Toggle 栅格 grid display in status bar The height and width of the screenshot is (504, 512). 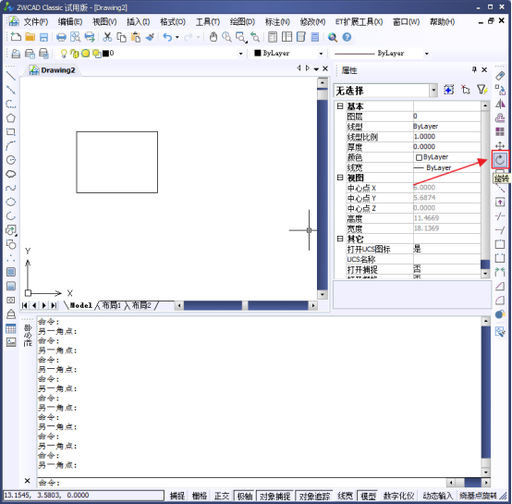200,496
